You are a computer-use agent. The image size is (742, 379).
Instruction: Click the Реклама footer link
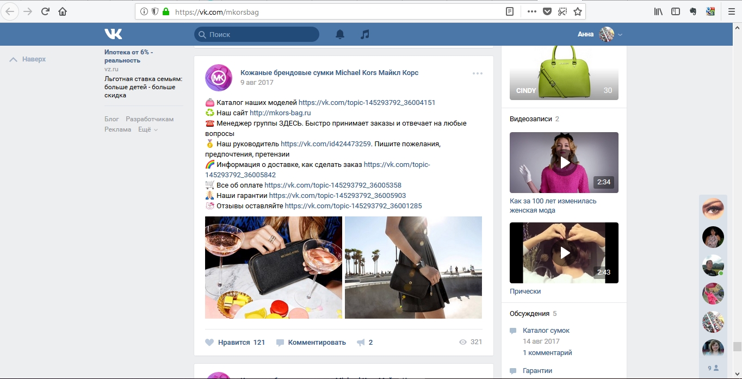coord(118,129)
